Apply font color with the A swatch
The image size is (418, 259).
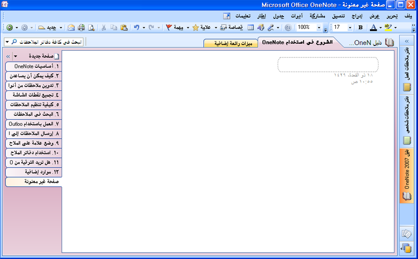click(x=374, y=28)
